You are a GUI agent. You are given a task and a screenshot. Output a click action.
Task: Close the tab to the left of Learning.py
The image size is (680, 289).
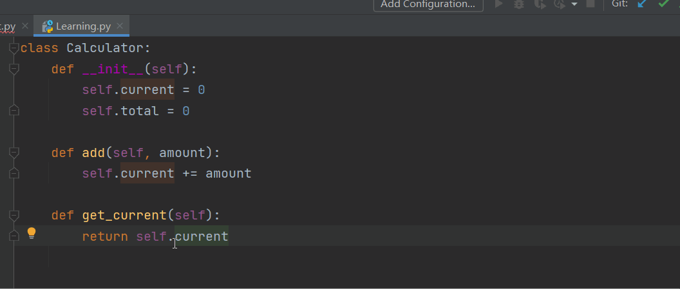[x=25, y=26]
